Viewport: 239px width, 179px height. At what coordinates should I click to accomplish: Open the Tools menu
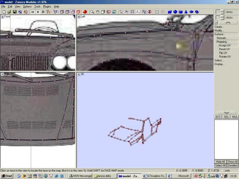coord(37,6)
